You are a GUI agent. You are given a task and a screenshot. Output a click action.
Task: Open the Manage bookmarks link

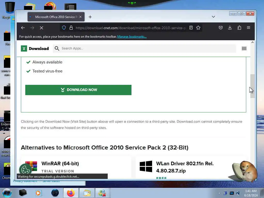coord(132,37)
